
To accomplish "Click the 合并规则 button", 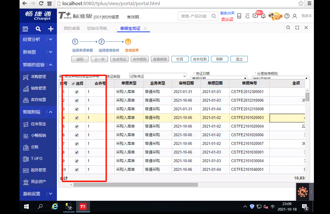I will point(140,59).
